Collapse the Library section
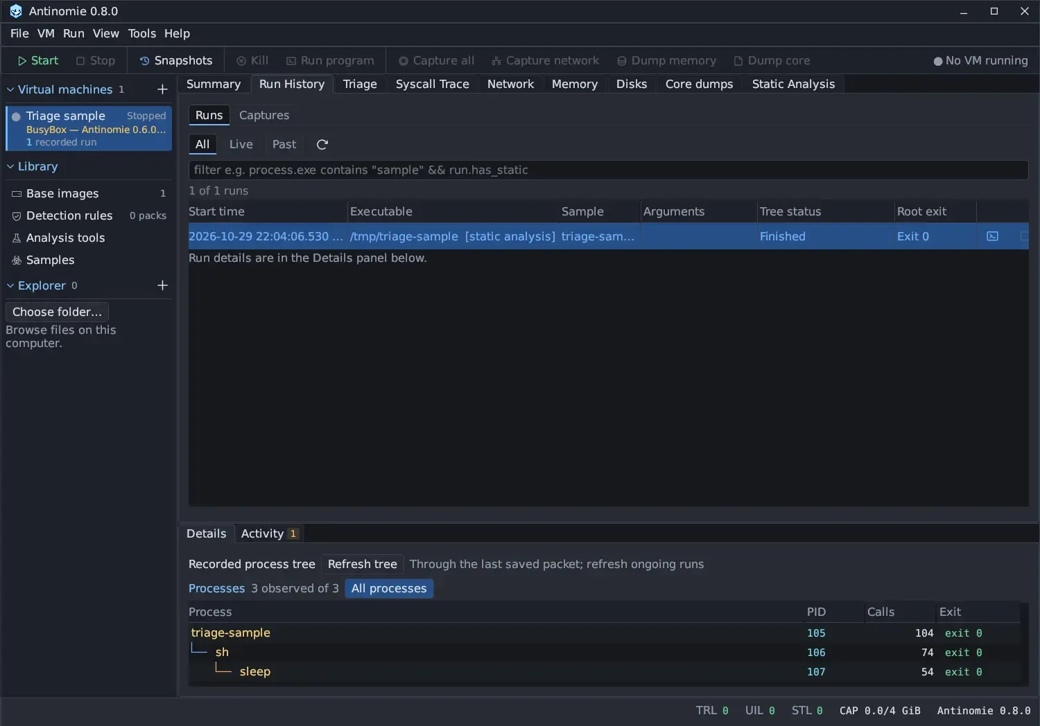This screenshot has height=726, width=1040. click(10, 166)
